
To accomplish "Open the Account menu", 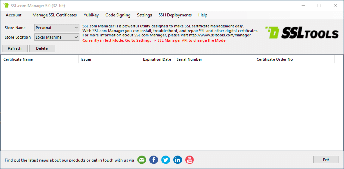I will click(x=14, y=15).
